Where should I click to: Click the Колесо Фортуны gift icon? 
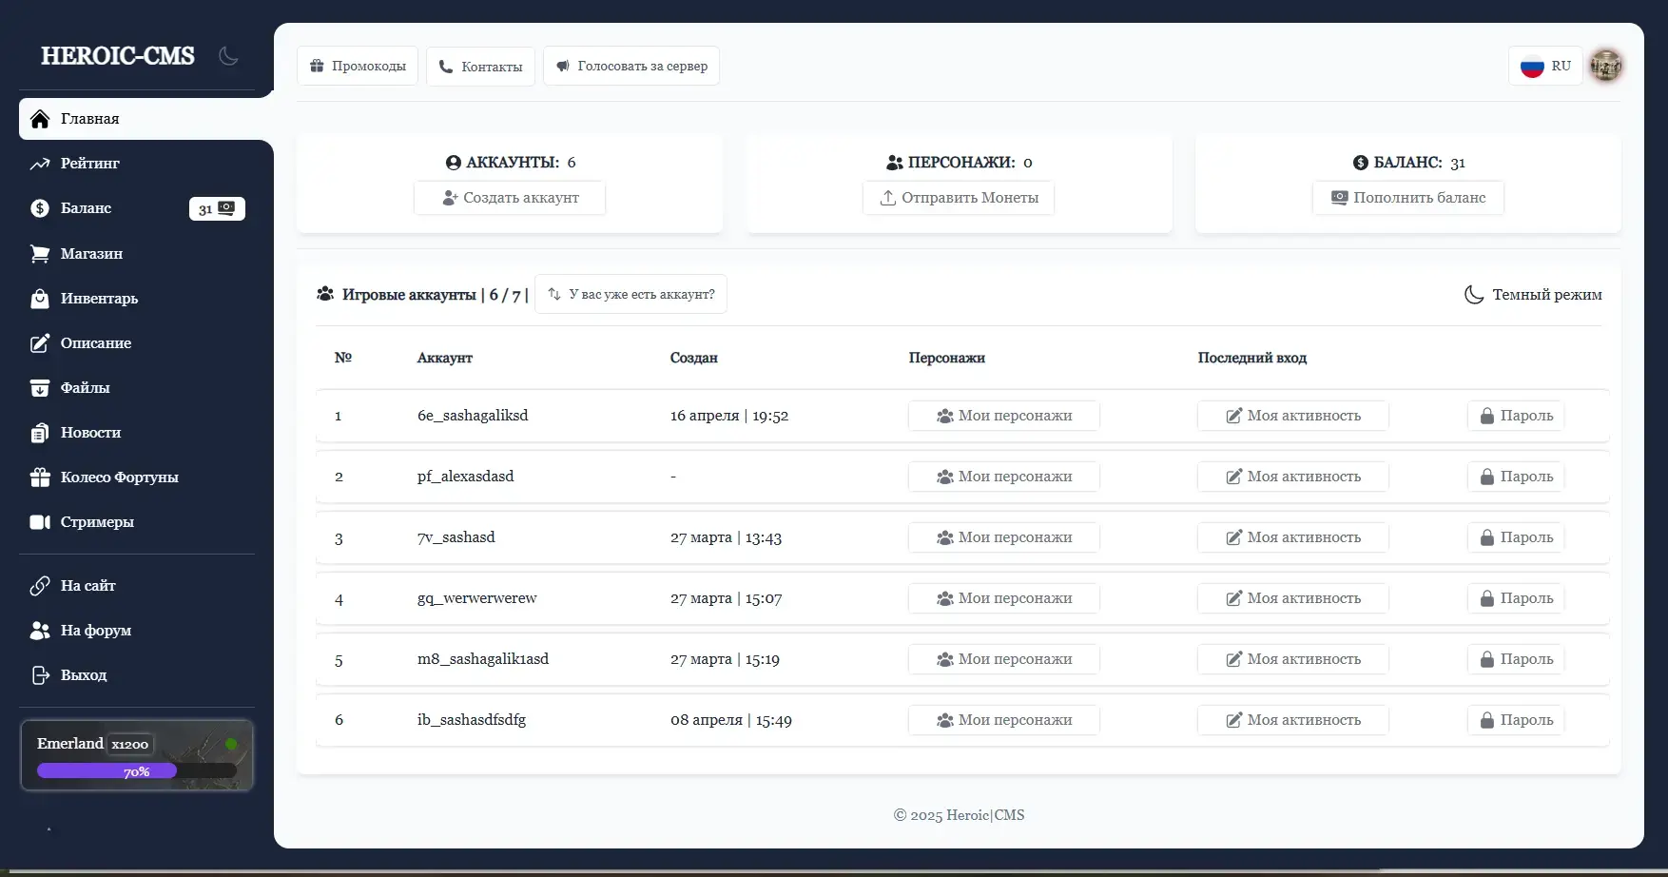coord(40,477)
